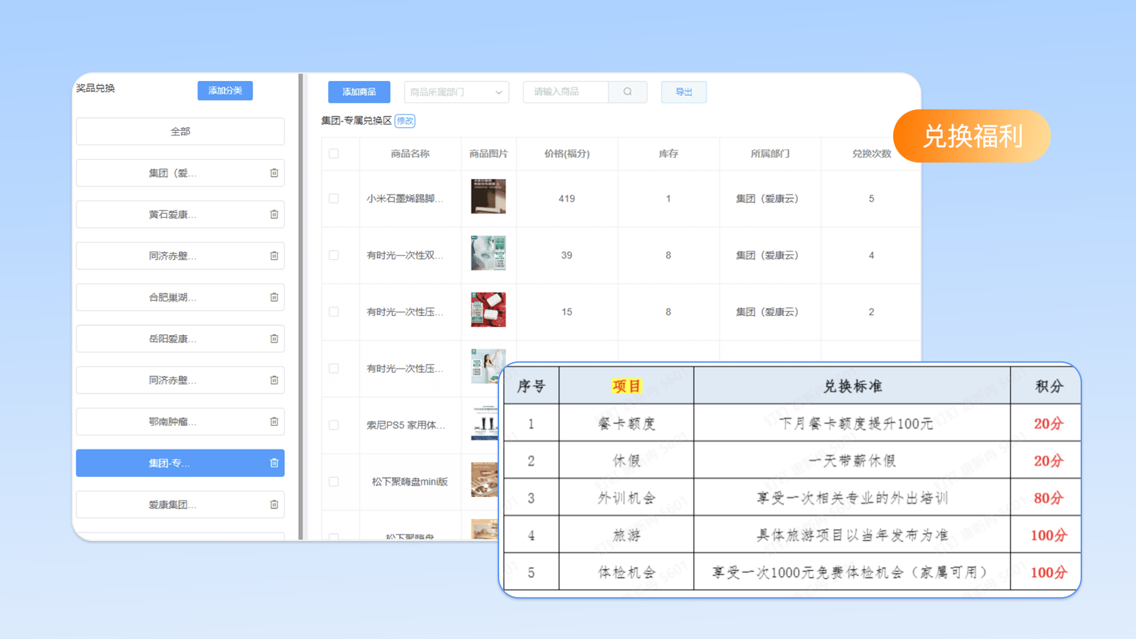Screen dimensions: 1136x639
Task: Tick the checkbox for 松下聚嗨盘mini版 row
Action: (x=334, y=481)
